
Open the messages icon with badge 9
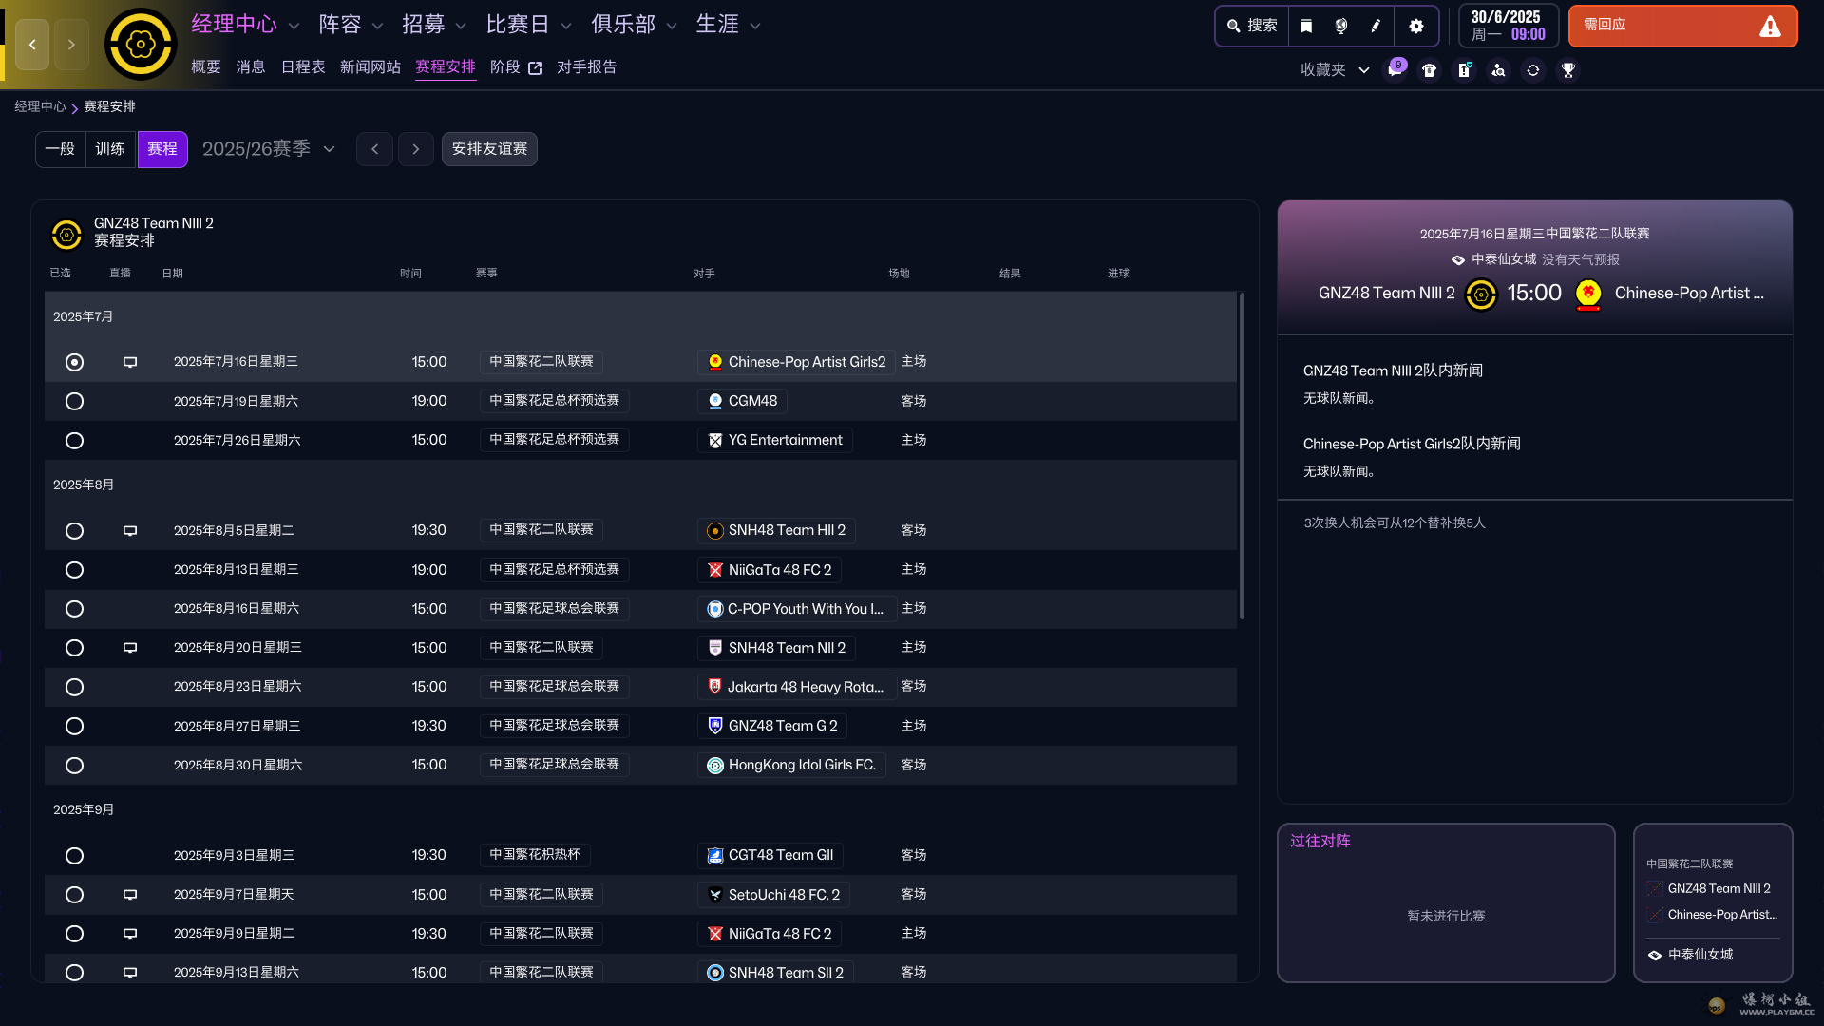tap(1395, 70)
